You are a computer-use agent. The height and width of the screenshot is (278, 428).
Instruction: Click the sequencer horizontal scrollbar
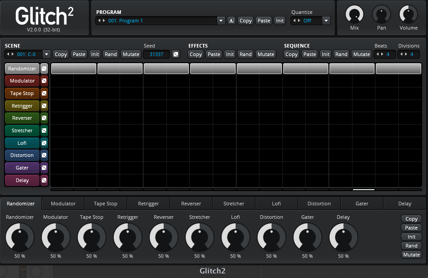tap(236, 190)
